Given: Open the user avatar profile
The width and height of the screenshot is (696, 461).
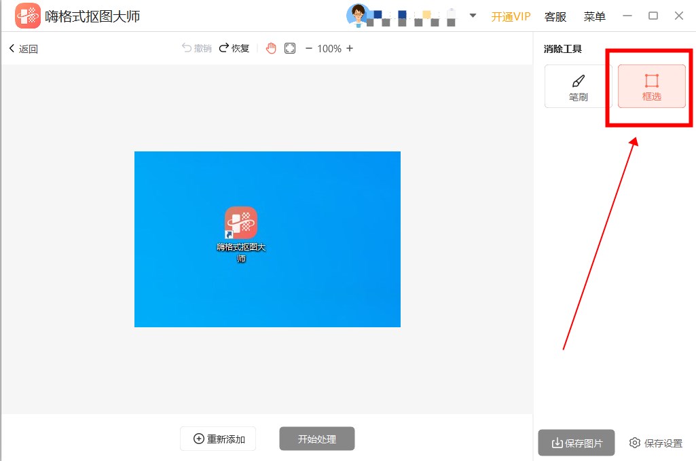Looking at the screenshot, I should [358, 16].
